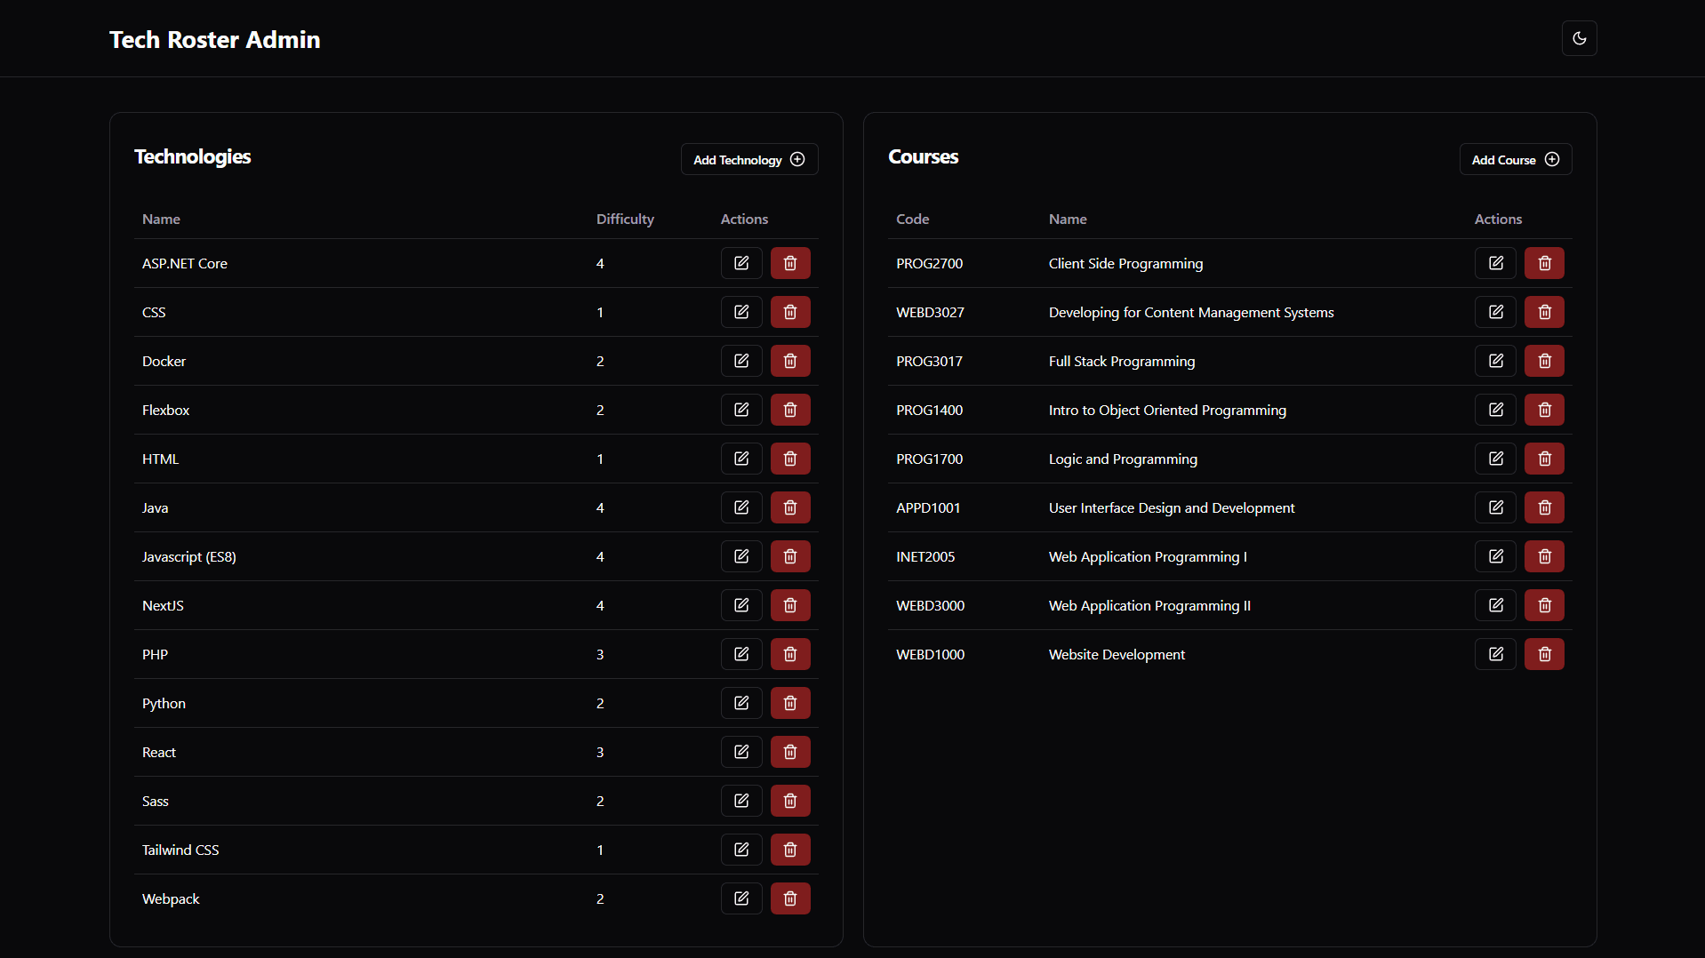Edit the Python technology

pos(741,703)
